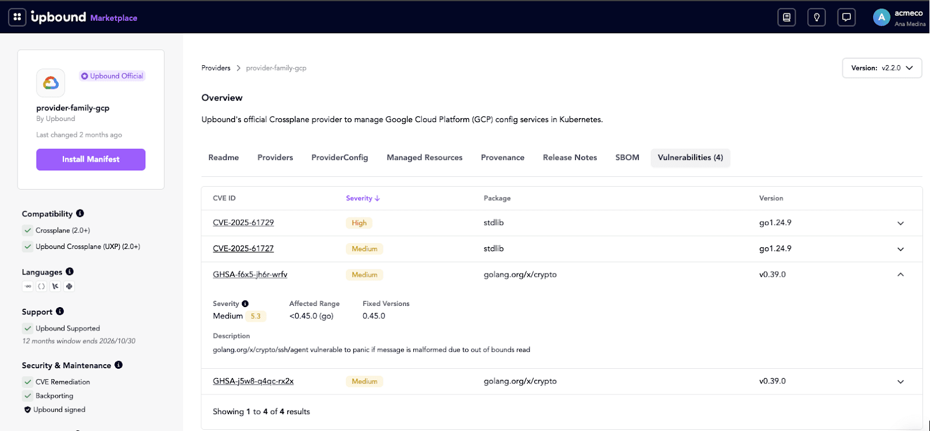Image resolution: width=930 pixels, height=431 pixels.
Task: Click the Backporting check mark
Action: 27,396
